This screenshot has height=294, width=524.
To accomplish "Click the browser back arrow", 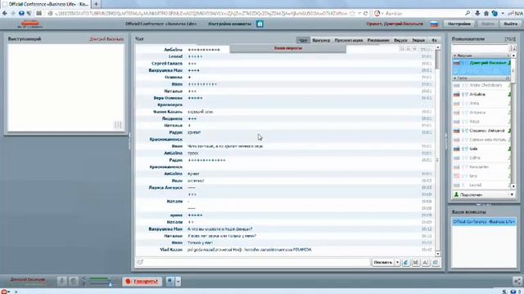I will 4,13.
